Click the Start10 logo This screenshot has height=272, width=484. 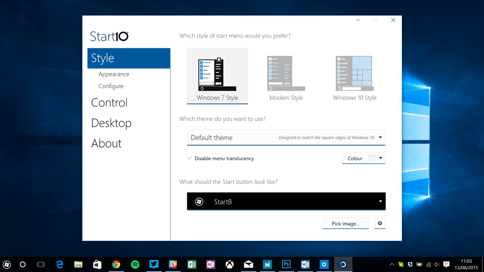pyautogui.click(x=109, y=36)
